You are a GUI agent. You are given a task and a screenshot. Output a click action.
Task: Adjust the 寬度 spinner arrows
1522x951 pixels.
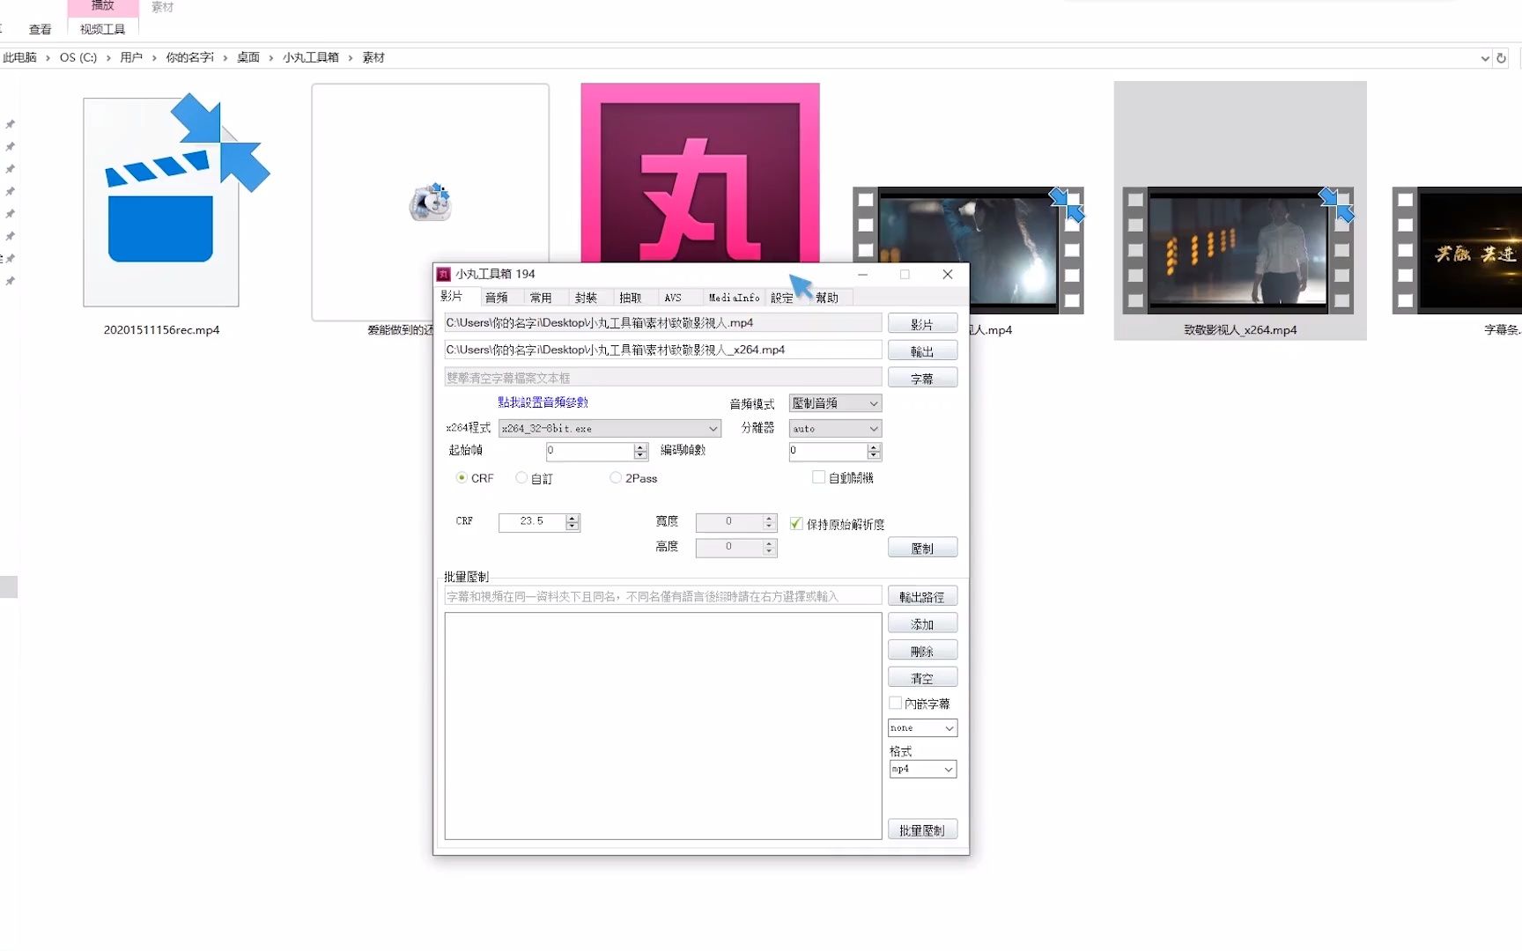tap(769, 522)
